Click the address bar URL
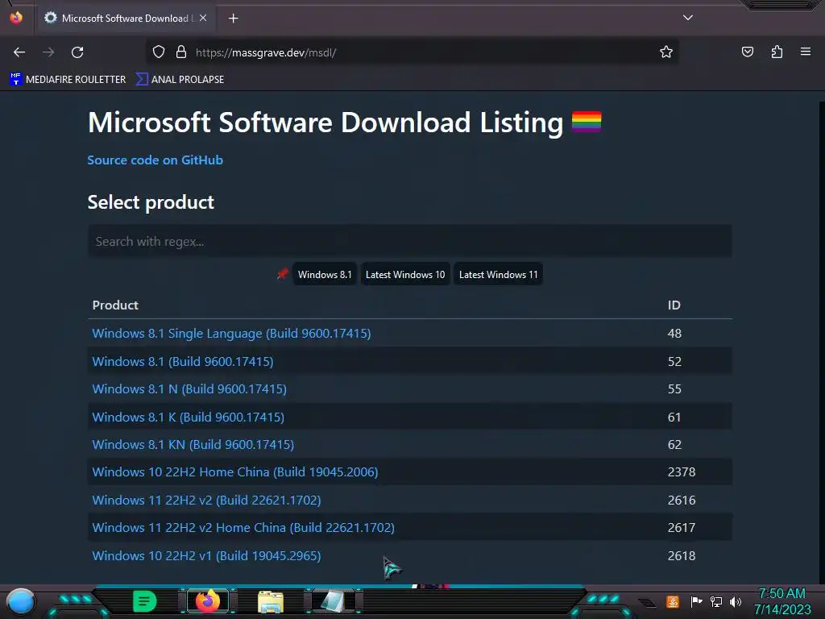Viewport: 825px width, 619px height. 266,52
